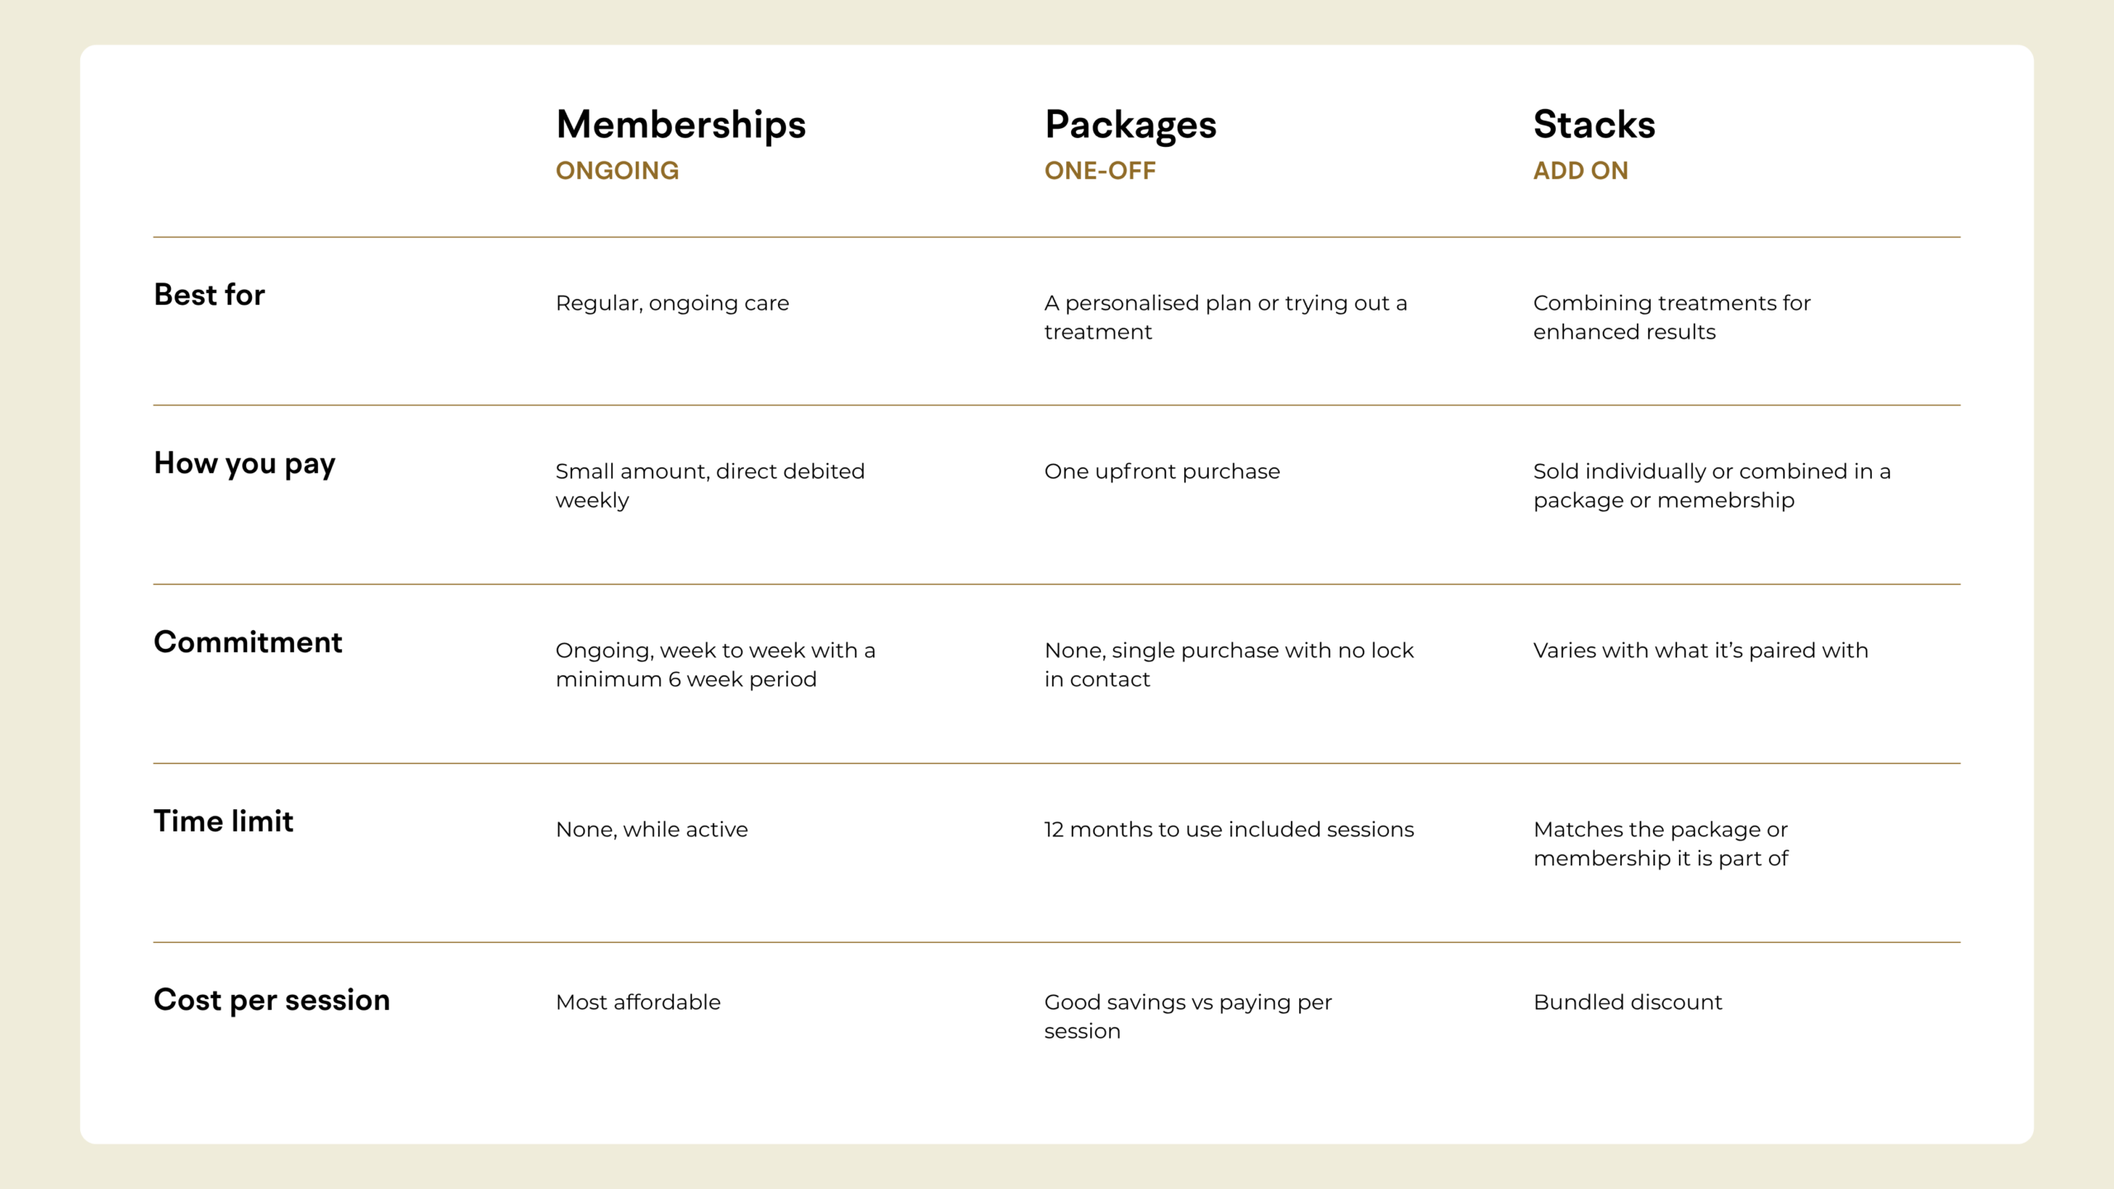Click 'Combining treatments for enhanced results' text
The image size is (2114, 1189).
1671,317
